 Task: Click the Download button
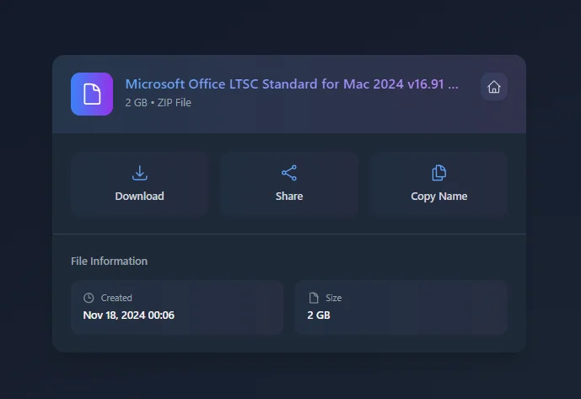tap(139, 184)
